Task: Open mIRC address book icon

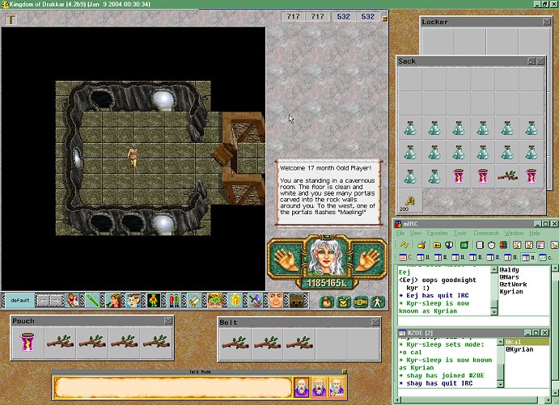Action: pyautogui.click(x=480, y=245)
